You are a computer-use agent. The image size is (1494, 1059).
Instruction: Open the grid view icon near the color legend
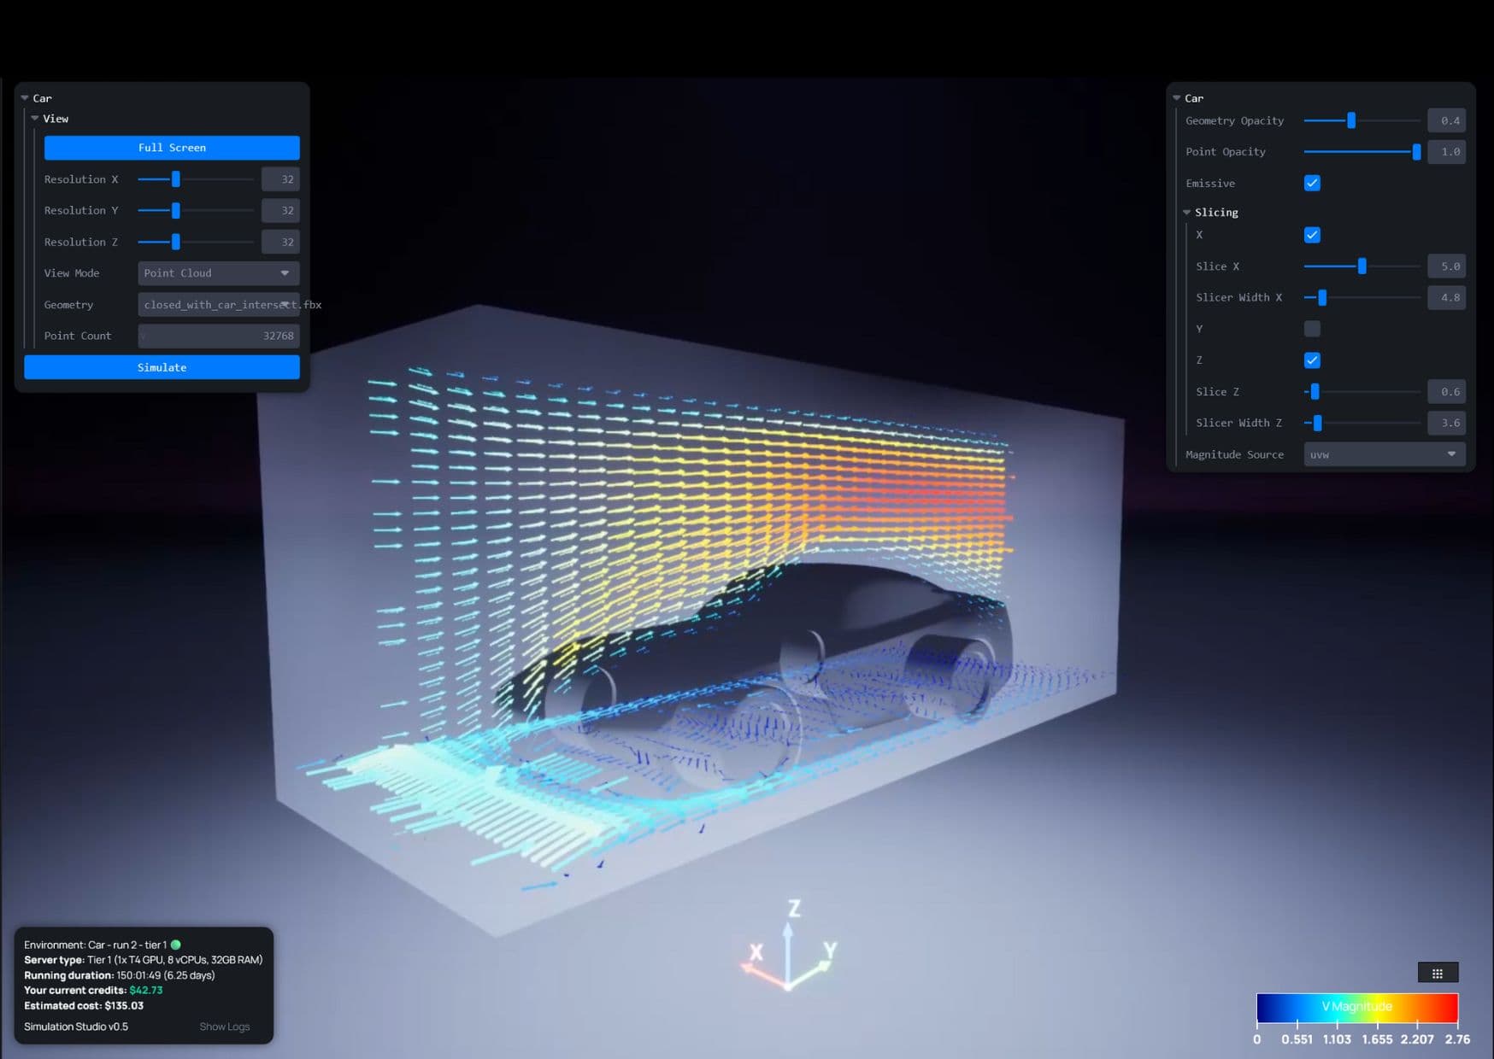tap(1438, 973)
